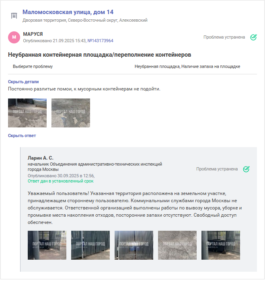Click the pink МАРУСЯ avatar icon
265x281 pixels.
pyautogui.click(x=14, y=37)
